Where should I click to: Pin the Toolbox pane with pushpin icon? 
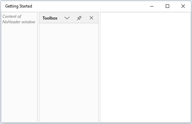pos(79,18)
